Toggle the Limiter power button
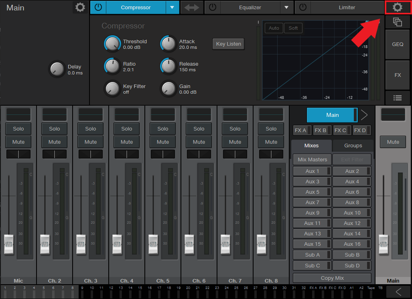 point(304,7)
